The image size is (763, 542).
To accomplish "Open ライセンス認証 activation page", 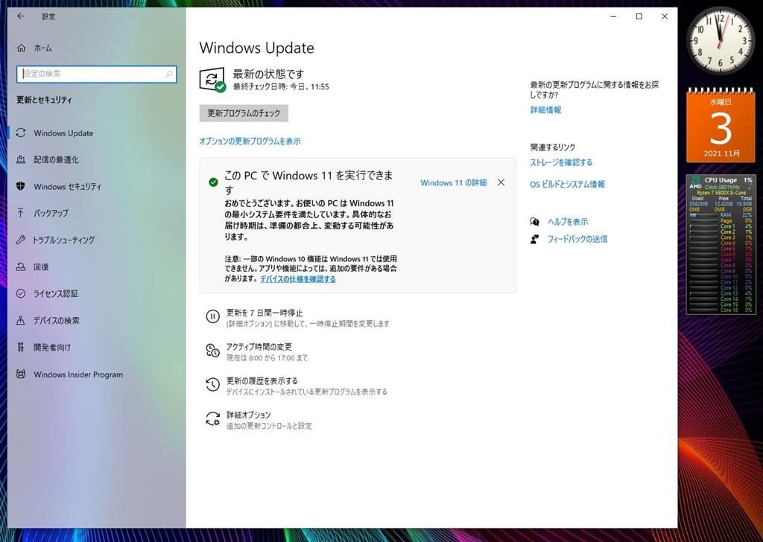I will pyautogui.click(x=56, y=293).
